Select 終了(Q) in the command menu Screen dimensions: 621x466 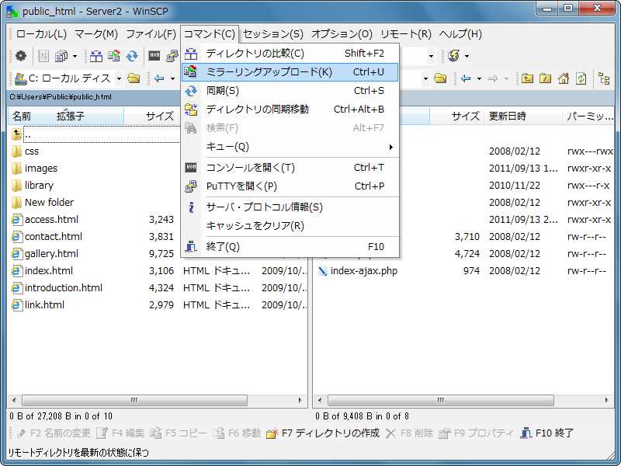pyautogui.click(x=290, y=246)
